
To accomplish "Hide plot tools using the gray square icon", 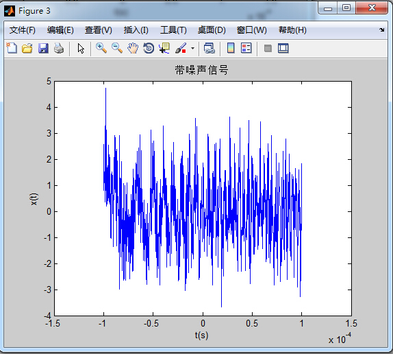I will pyautogui.click(x=268, y=48).
